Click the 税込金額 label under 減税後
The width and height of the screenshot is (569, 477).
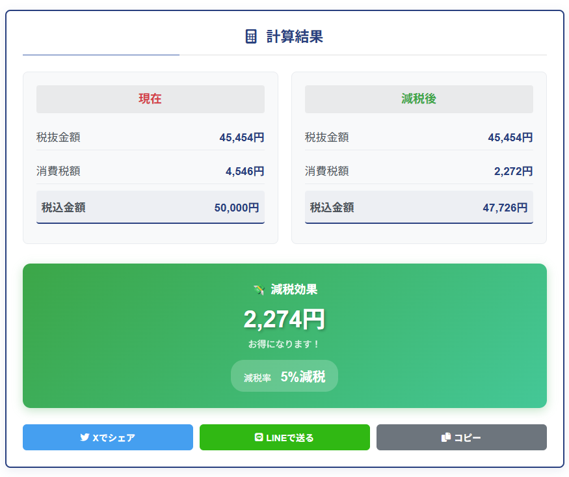(x=332, y=208)
